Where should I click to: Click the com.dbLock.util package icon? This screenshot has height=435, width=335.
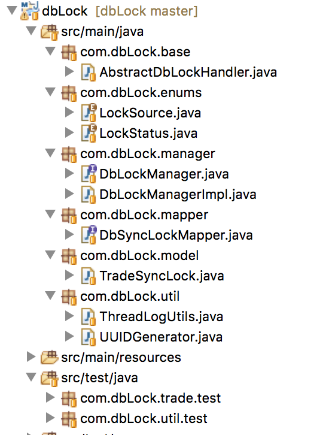[69, 297]
